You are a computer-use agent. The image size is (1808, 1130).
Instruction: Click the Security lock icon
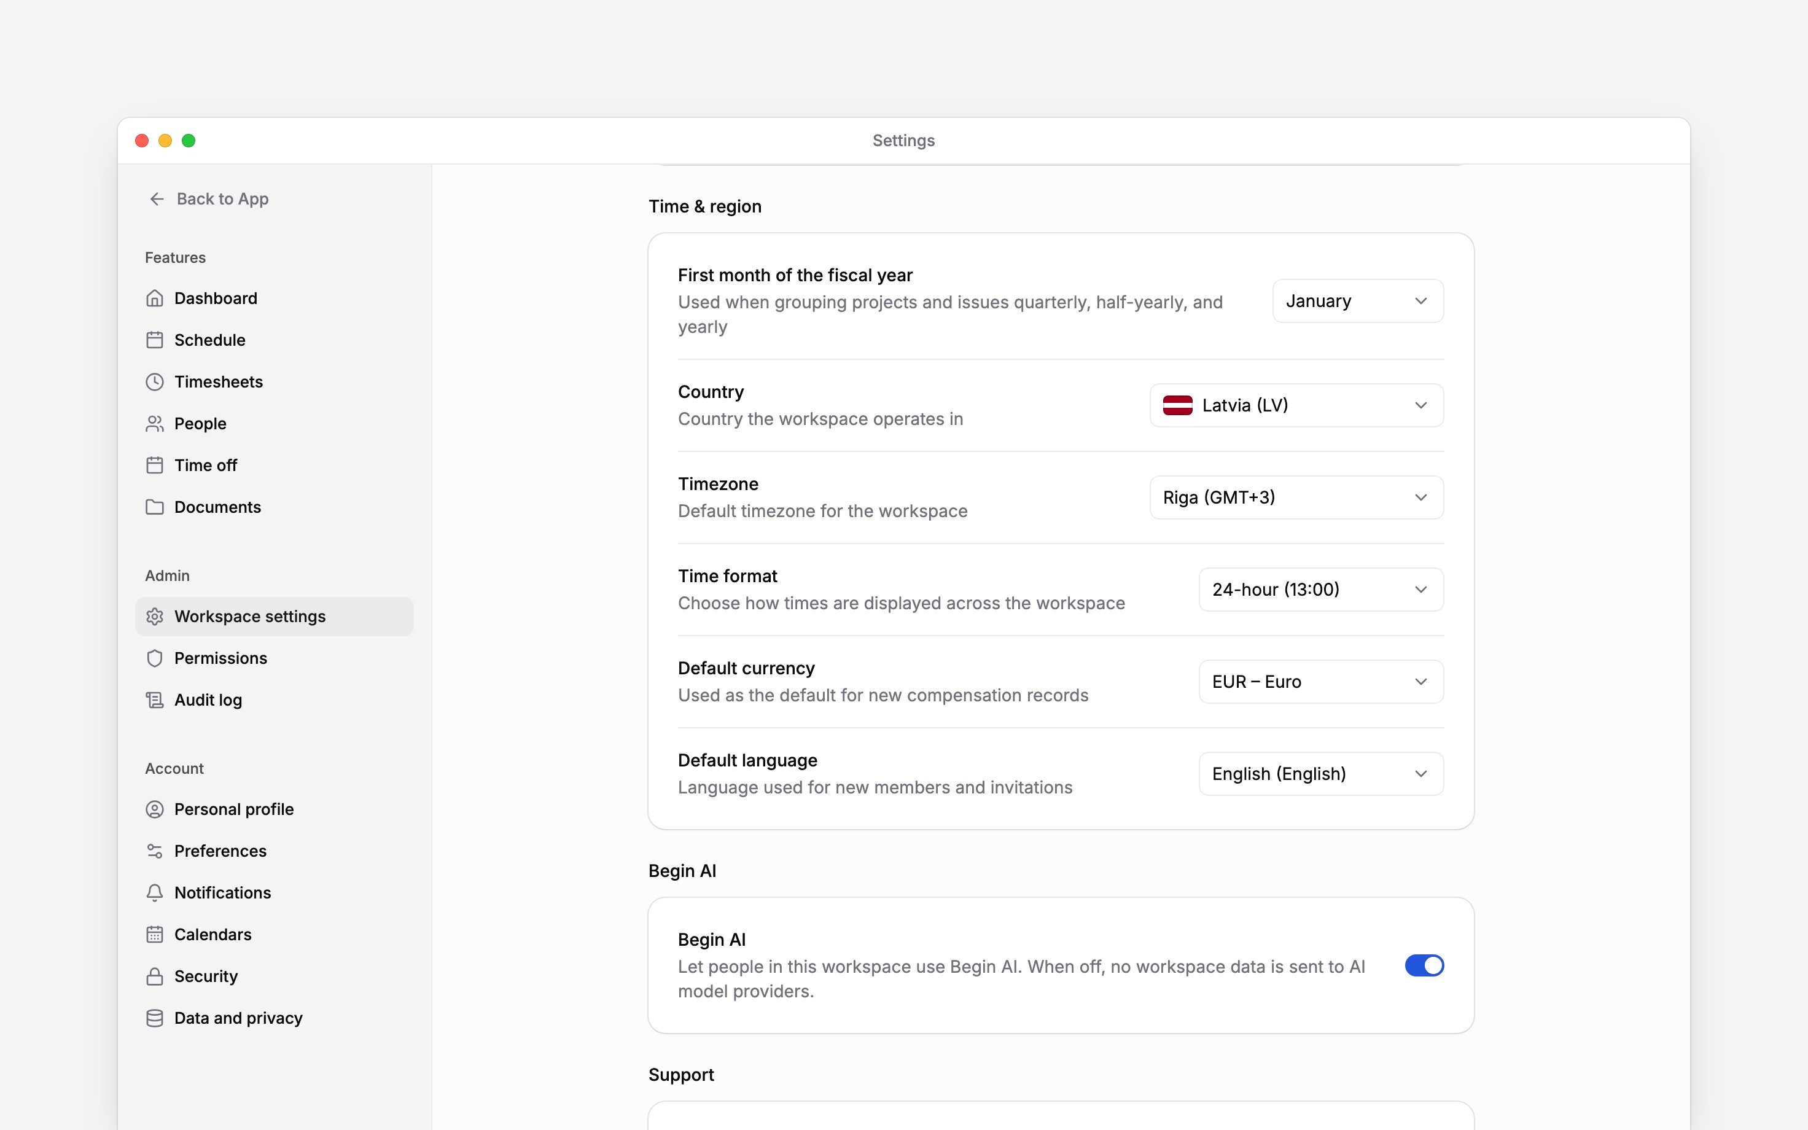tap(155, 977)
